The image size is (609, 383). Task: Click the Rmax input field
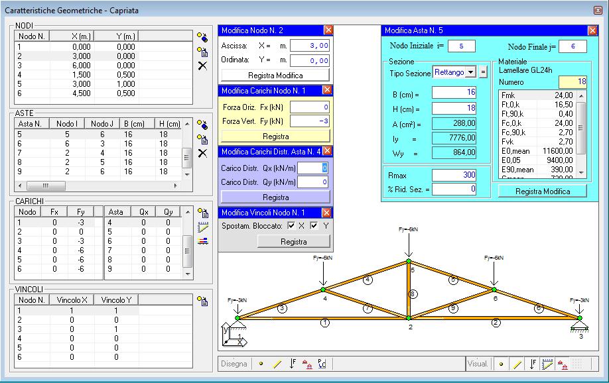pyautogui.click(x=454, y=175)
